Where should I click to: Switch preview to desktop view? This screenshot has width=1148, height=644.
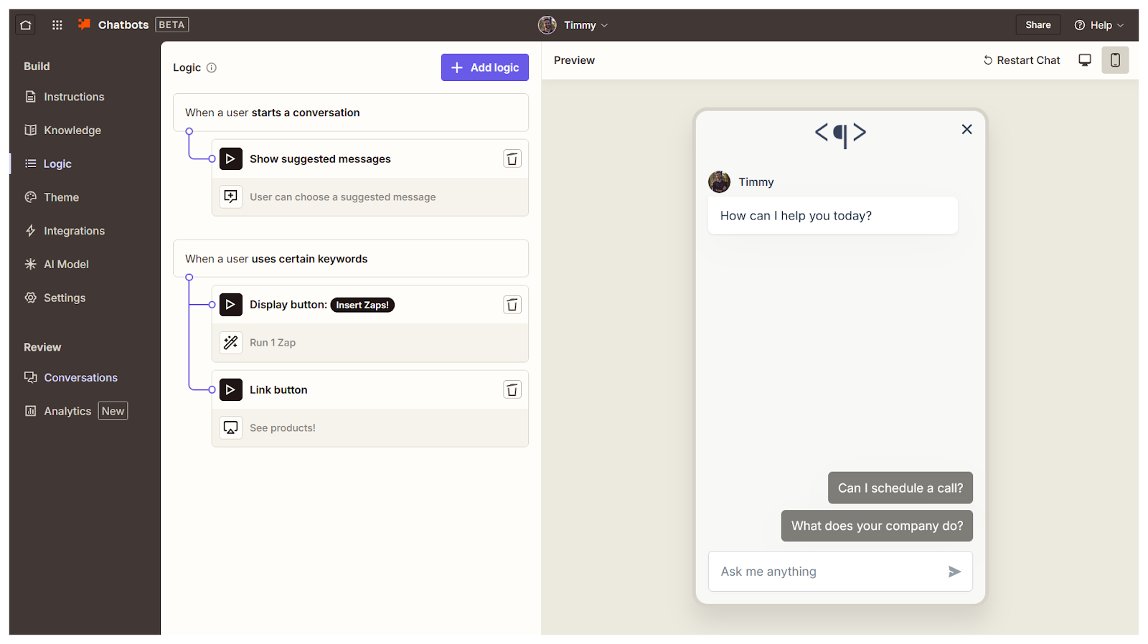coord(1085,60)
